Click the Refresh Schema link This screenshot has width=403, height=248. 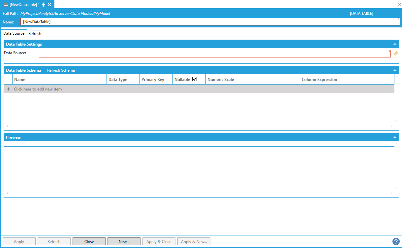click(x=61, y=70)
